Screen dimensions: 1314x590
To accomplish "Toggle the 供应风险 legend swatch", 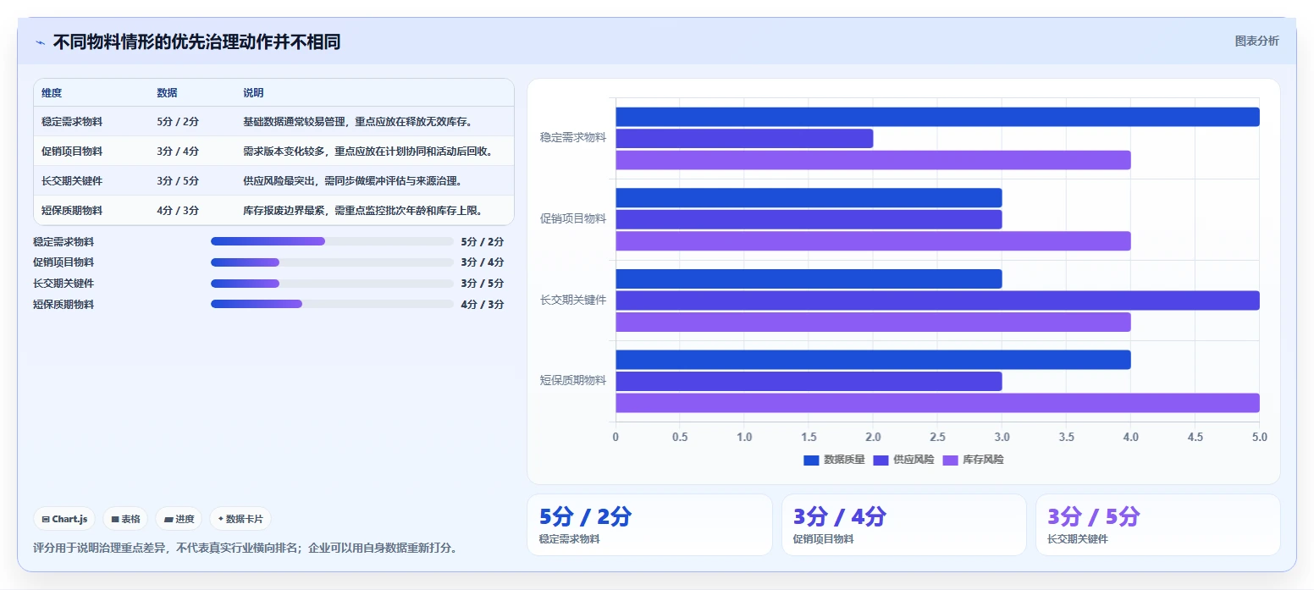I will coord(881,460).
